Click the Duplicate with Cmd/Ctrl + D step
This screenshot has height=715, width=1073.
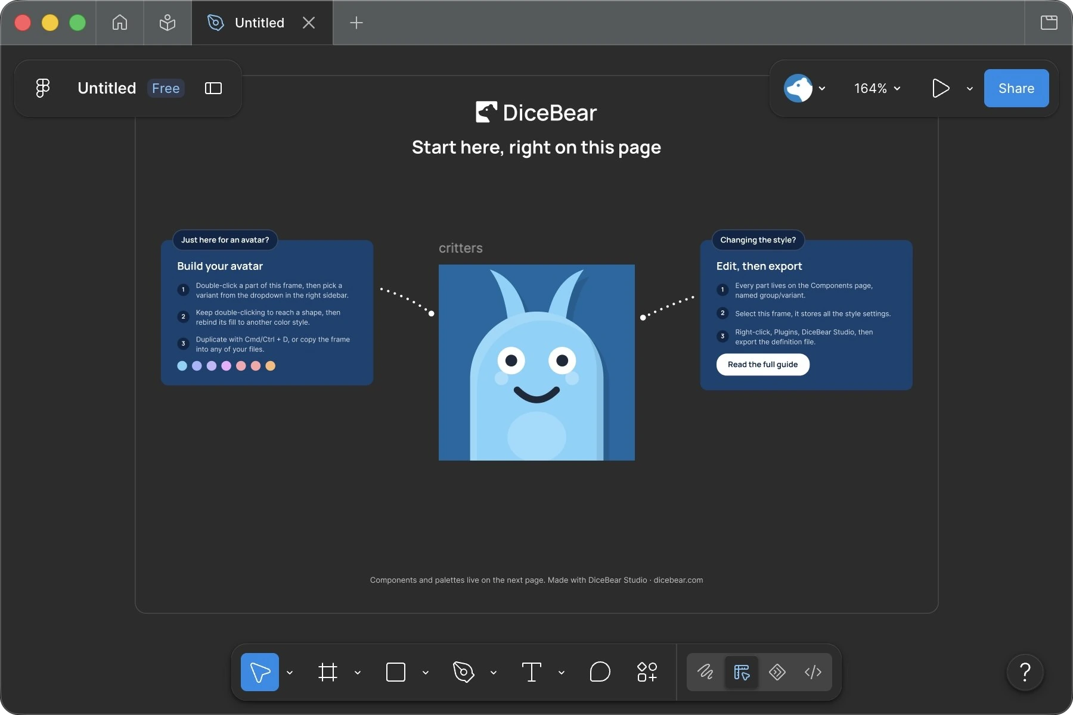click(273, 344)
